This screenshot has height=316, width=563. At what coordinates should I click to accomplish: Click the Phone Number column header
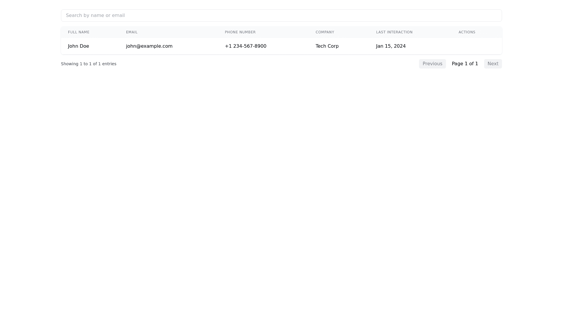pyautogui.click(x=240, y=32)
